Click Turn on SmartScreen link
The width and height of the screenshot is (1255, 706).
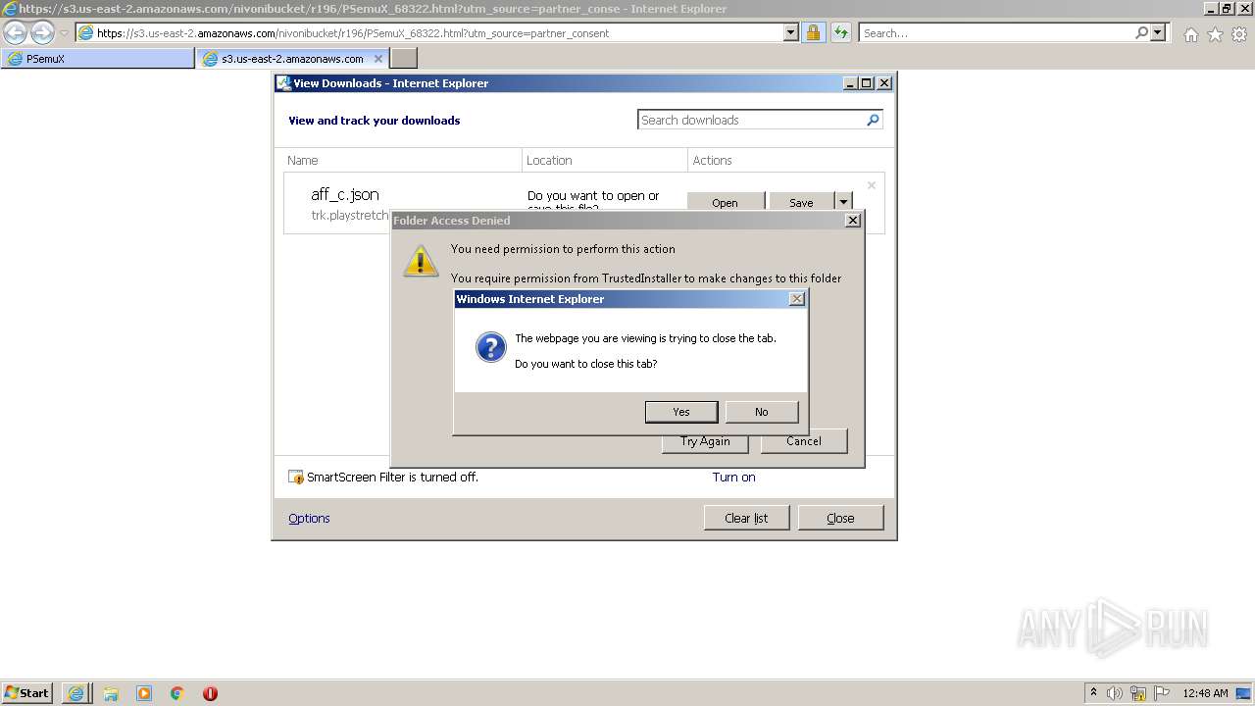click(x=733, y=477)
